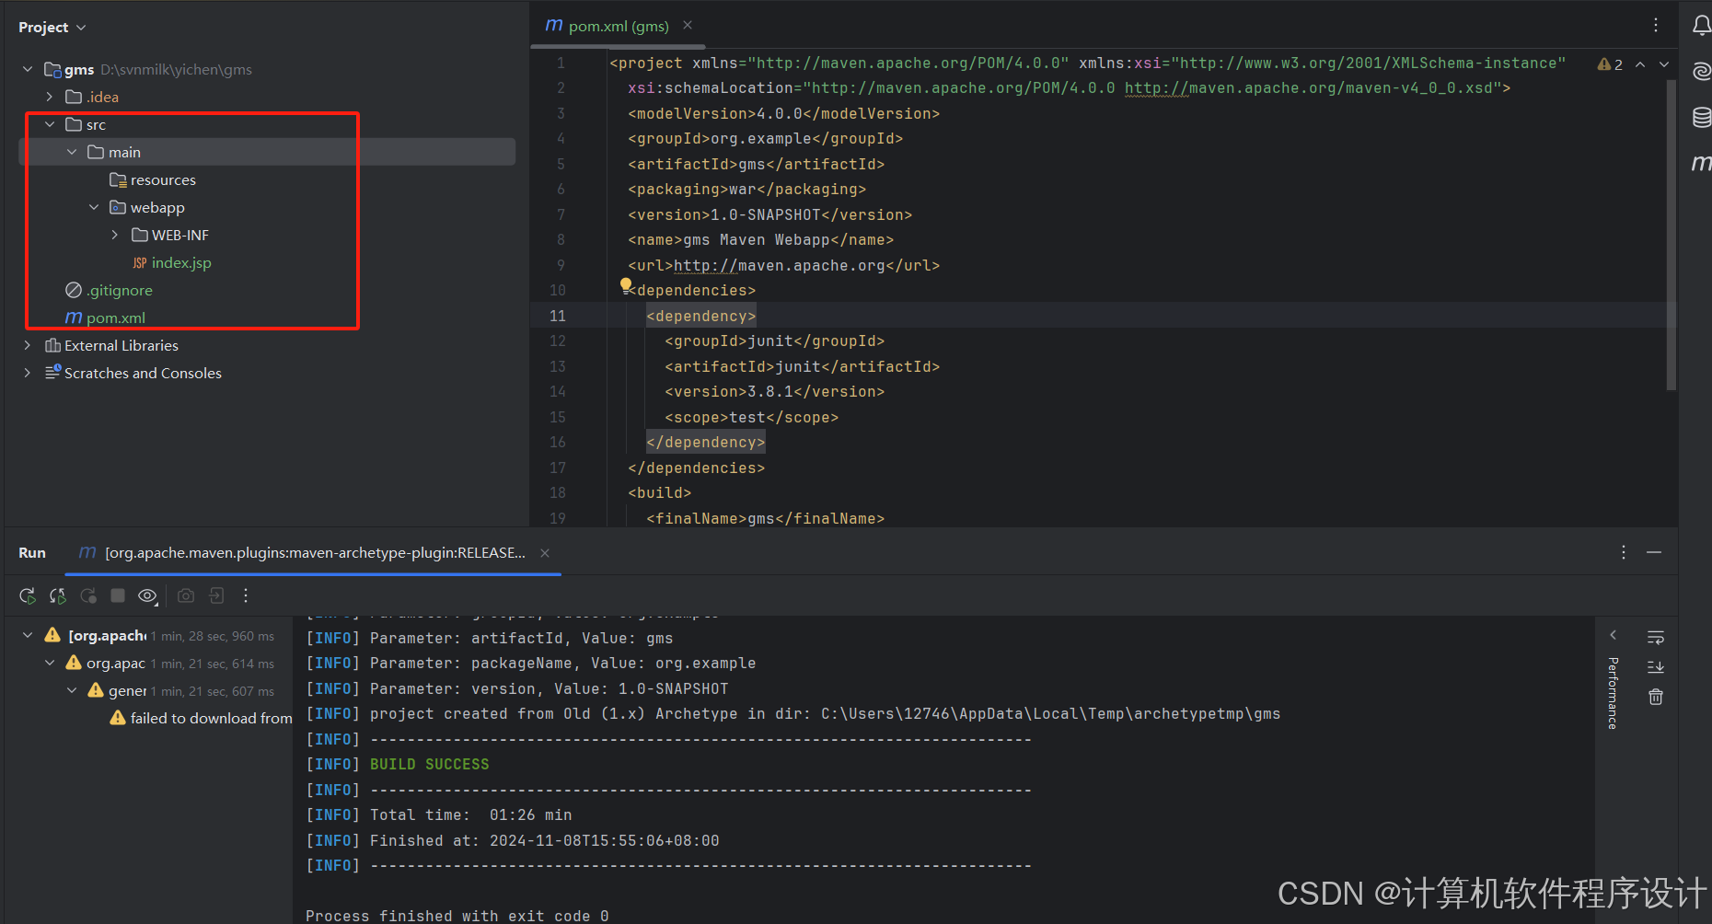Click <scope>test</scope> line in editor

pos(752,418)
